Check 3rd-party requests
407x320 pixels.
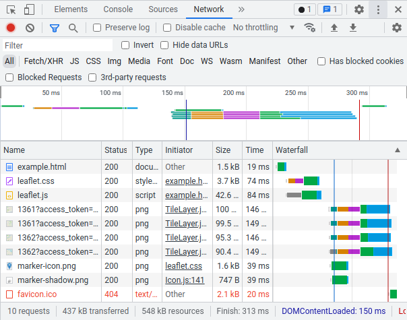[x=92, y=77]
